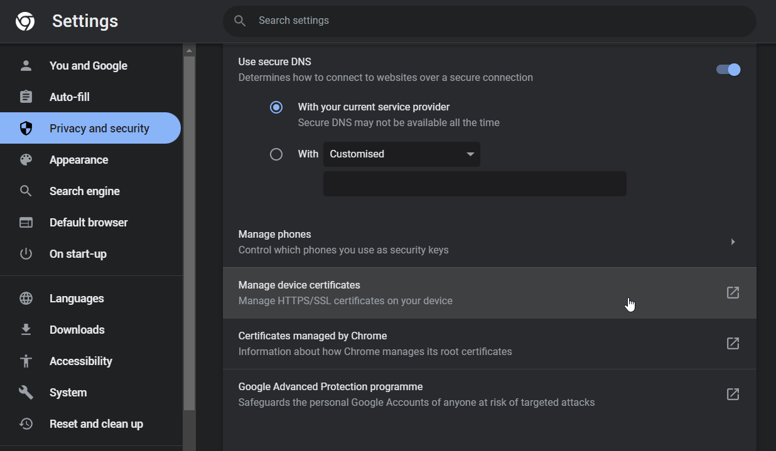This screenshot has width=776, height=451.
Task: Click the sidebar scrollbar up arrow
Action: 189,50
